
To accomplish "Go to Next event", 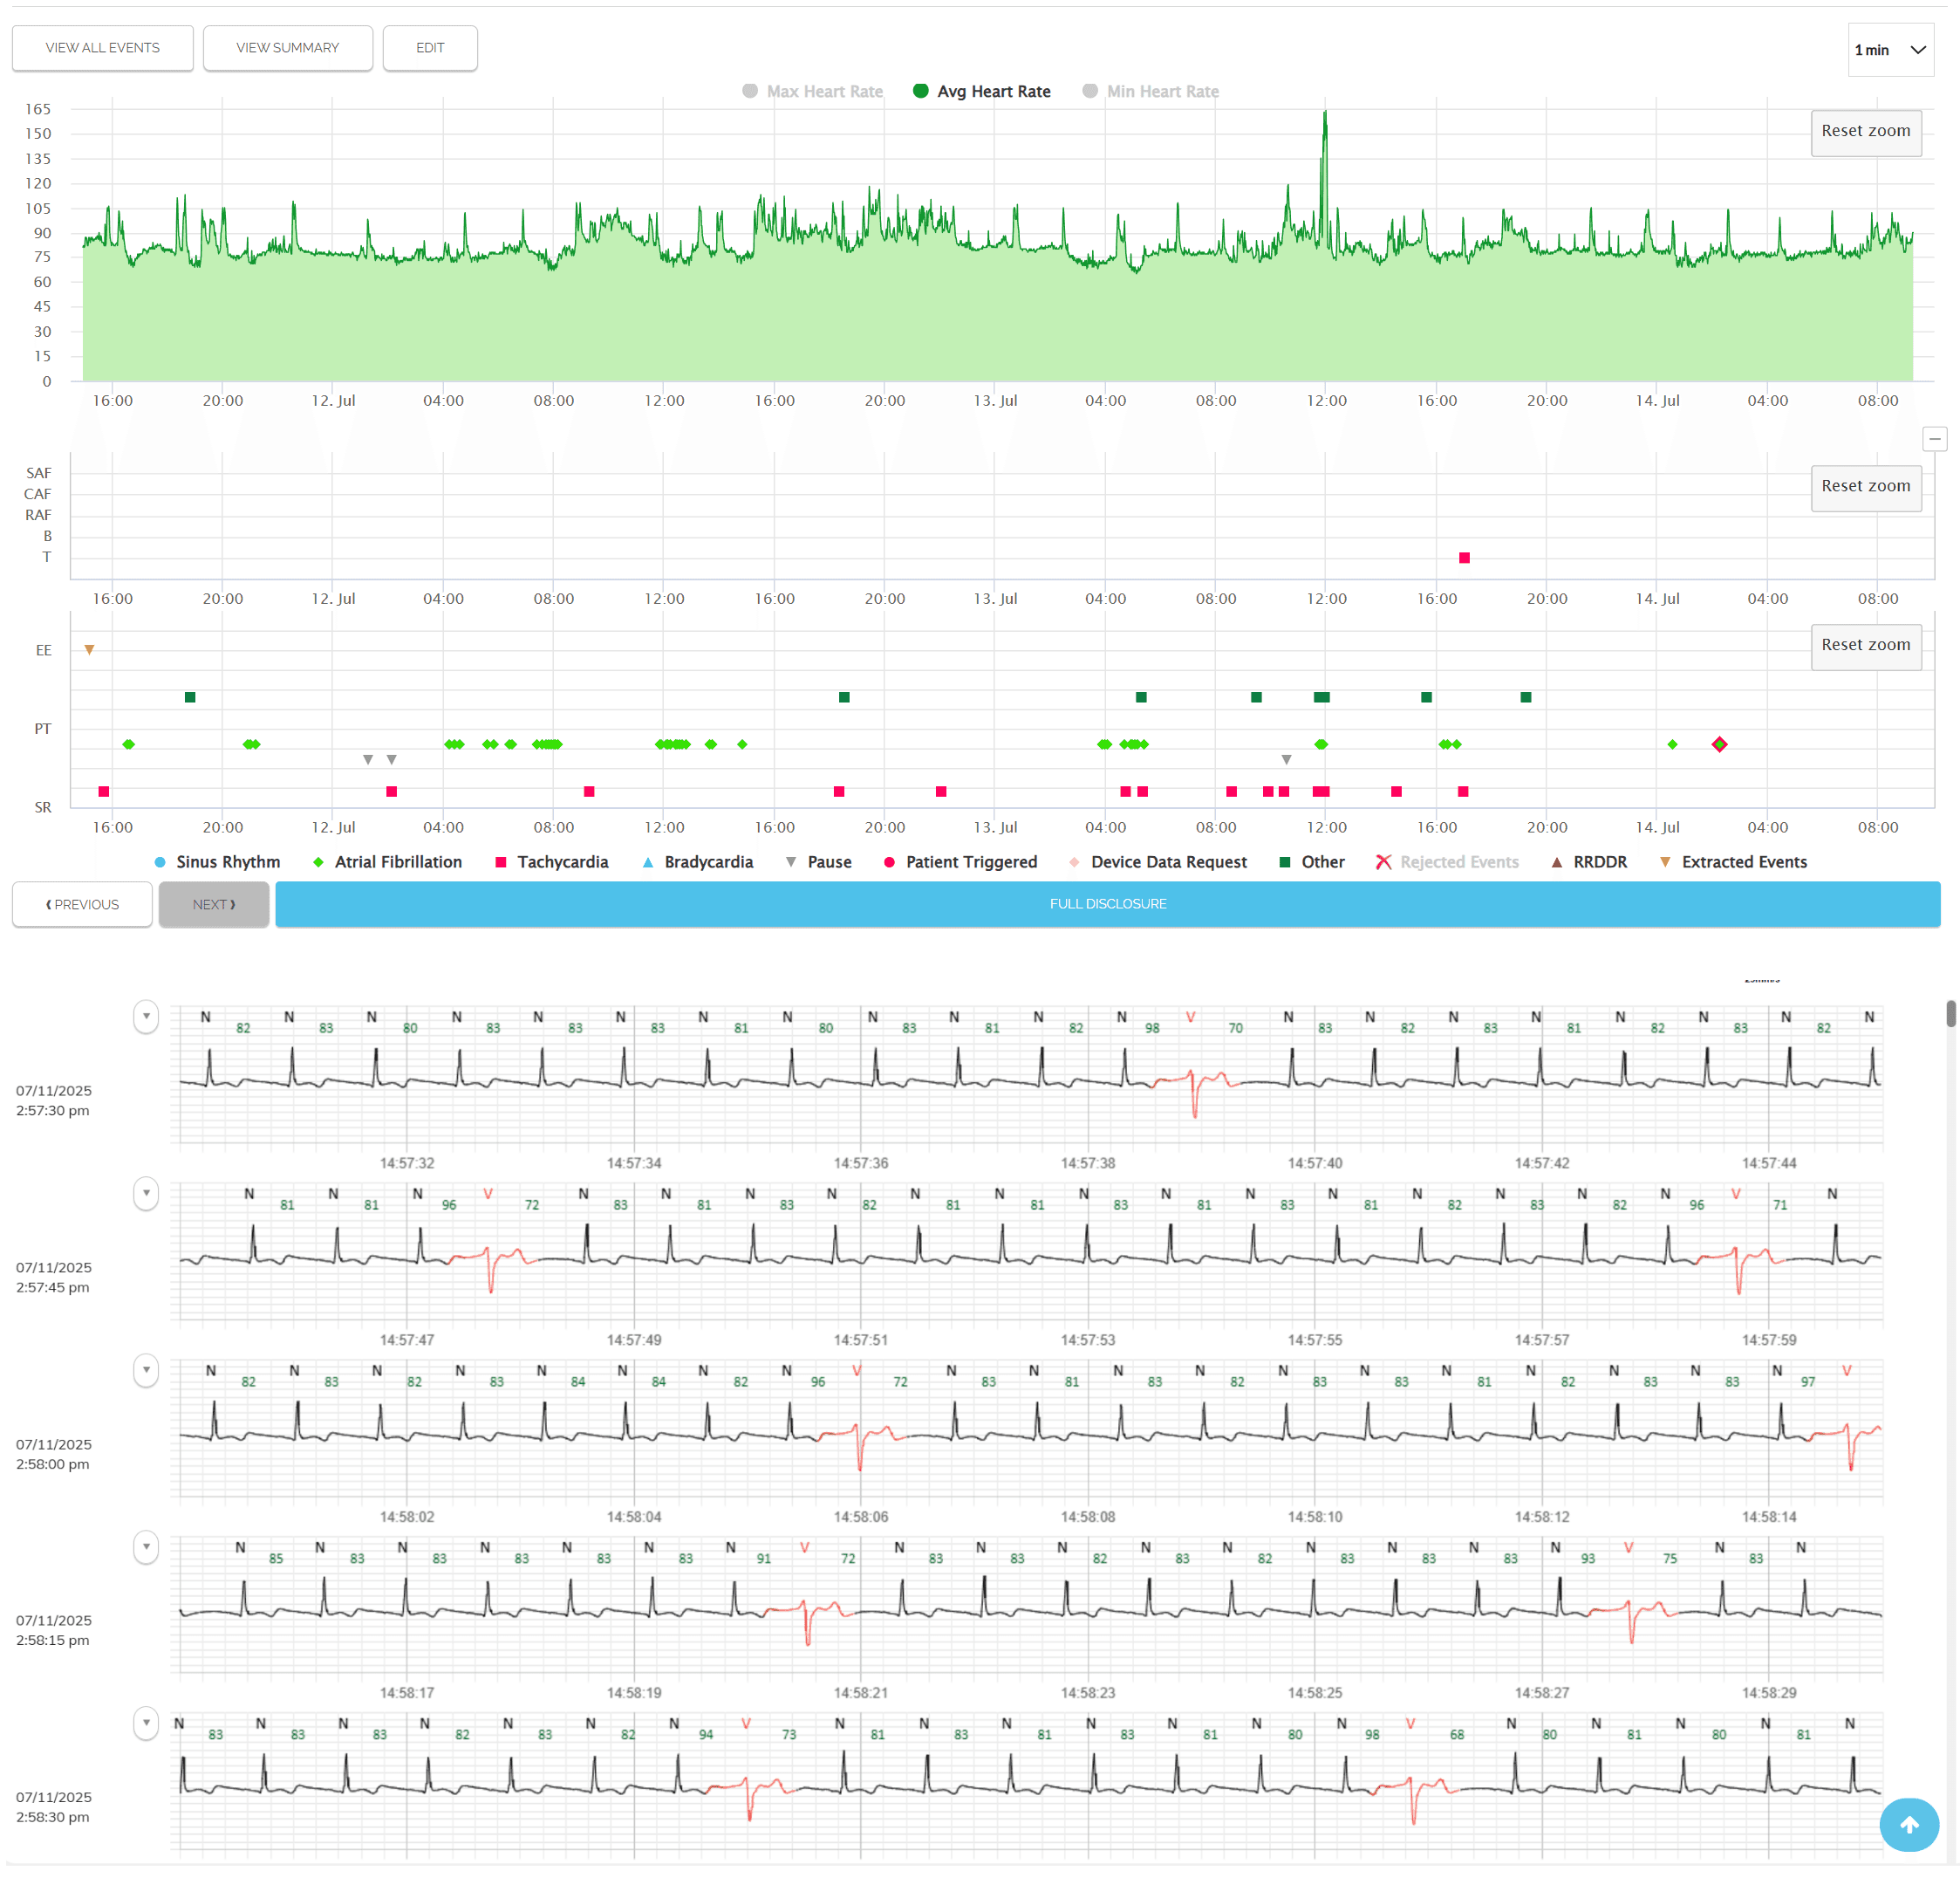I will (x=214, y=903).
